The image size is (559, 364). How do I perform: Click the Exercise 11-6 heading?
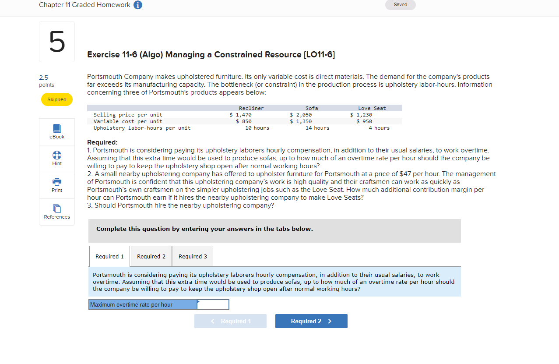(x=211, y=55)
